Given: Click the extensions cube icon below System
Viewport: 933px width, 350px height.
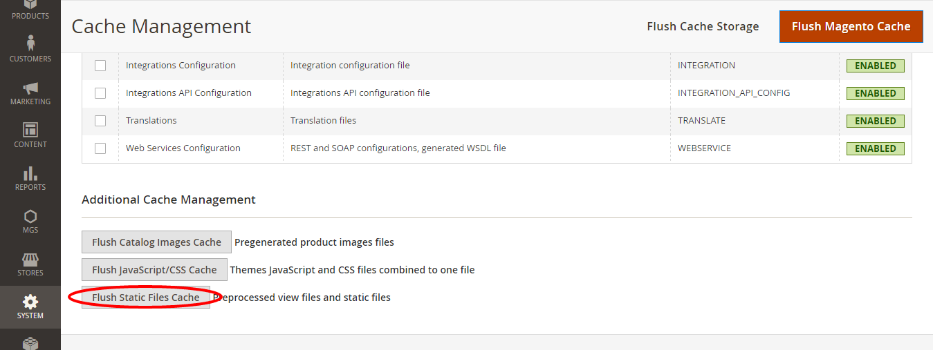Looking at the screenshot, I should click(x=30, y=342).
